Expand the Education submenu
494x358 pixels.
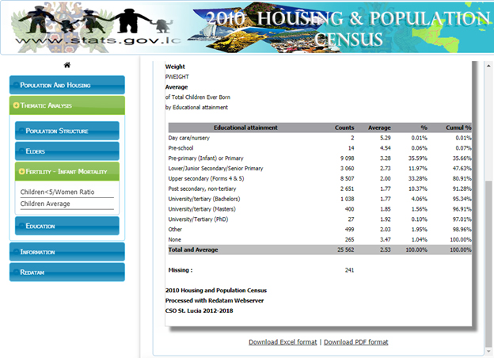pos(67,226)
